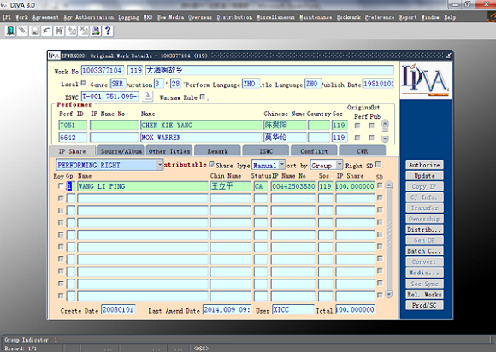
Task: Click the ISWC lookup icon beside ISWC field
Action: 147,96
